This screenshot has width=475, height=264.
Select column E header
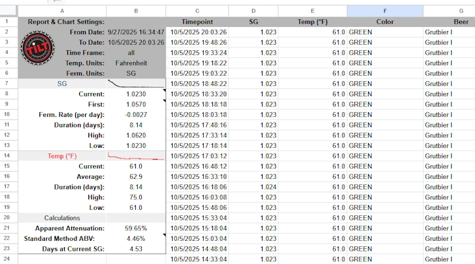(x=313, y=11)
